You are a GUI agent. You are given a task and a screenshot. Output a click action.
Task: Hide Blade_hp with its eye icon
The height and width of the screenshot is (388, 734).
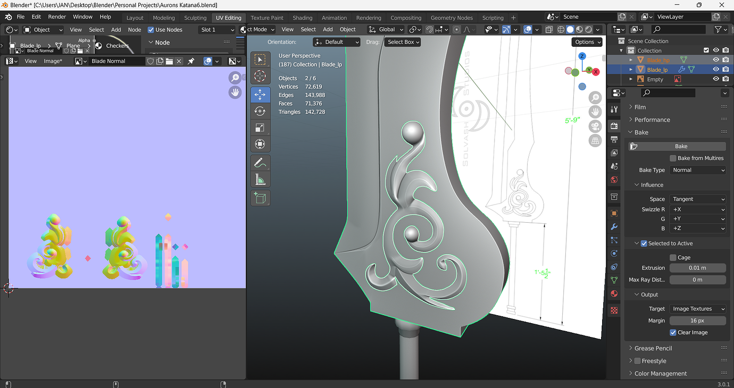click(716, 60)
